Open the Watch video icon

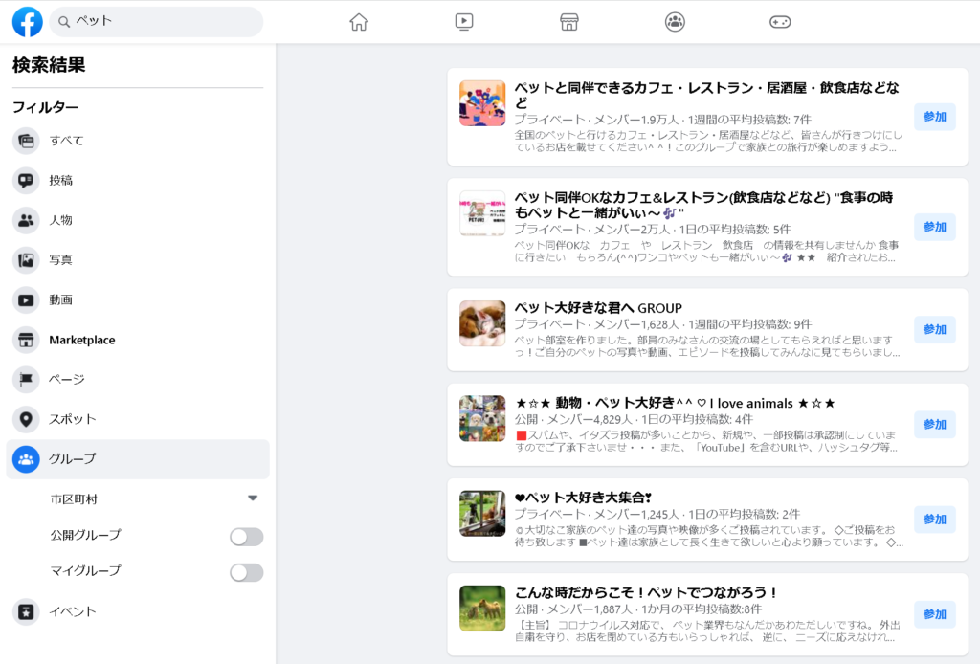pos(464,22)
